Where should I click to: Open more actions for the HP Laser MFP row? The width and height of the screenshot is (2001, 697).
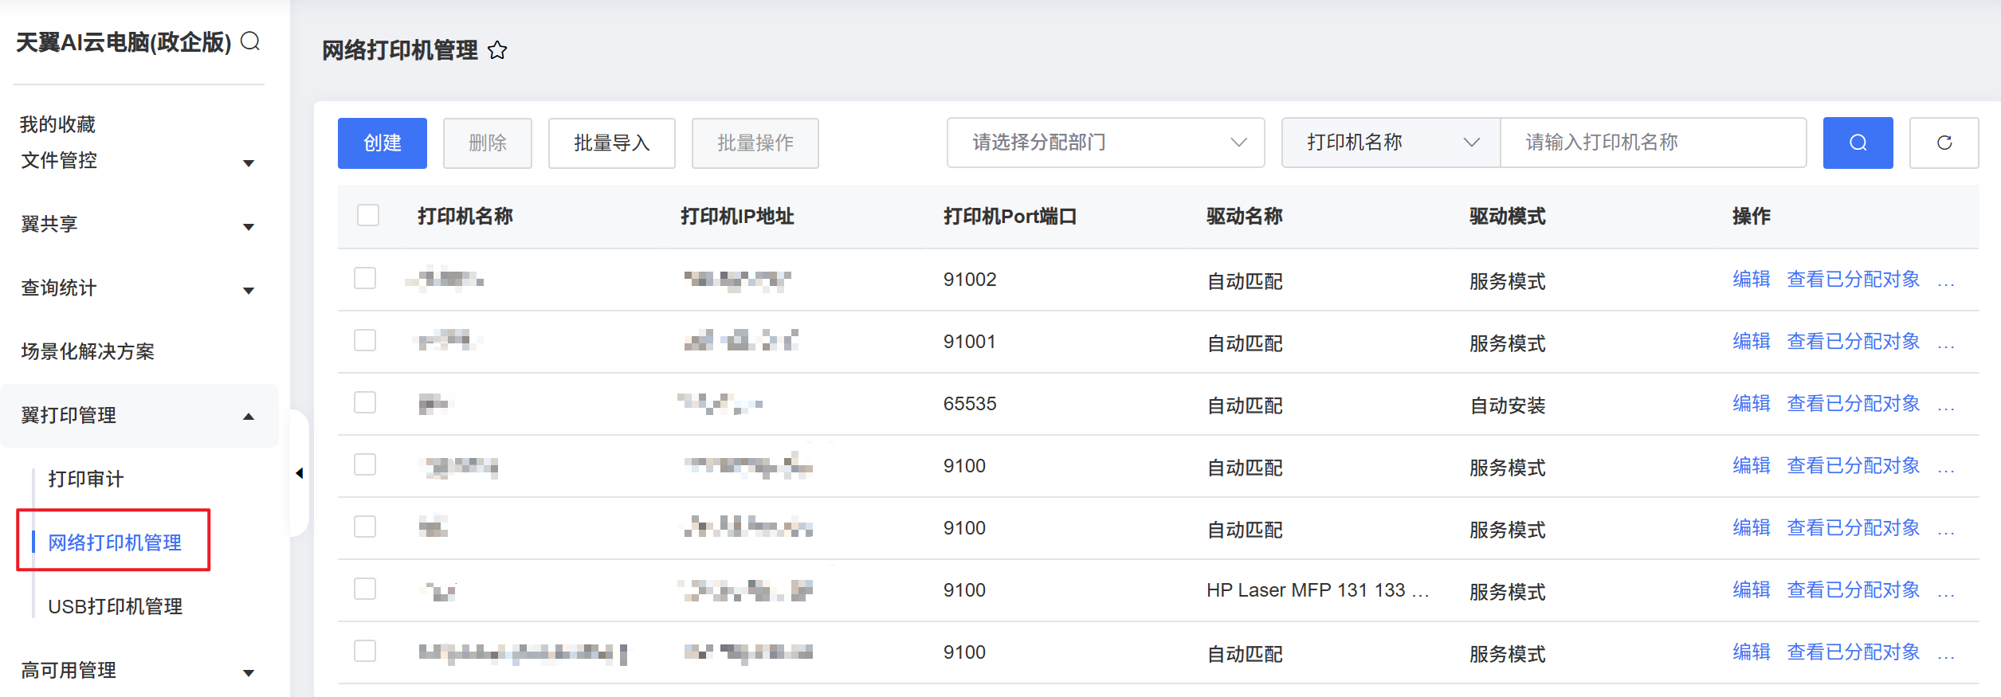pyautogui.click(x=1946, y=592)
